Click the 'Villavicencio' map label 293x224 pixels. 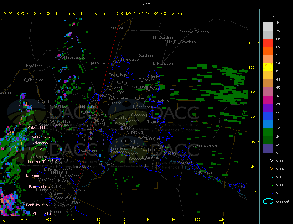click(x=72, y=57)
